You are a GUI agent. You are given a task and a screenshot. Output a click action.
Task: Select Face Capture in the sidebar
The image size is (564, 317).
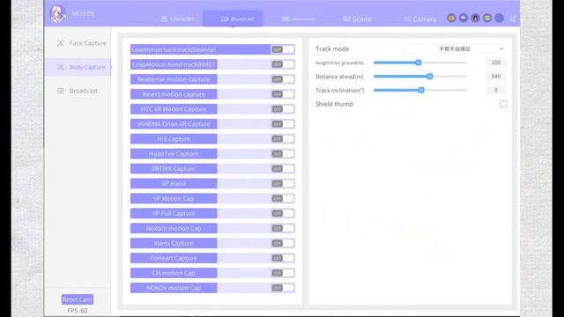point(81,43)
